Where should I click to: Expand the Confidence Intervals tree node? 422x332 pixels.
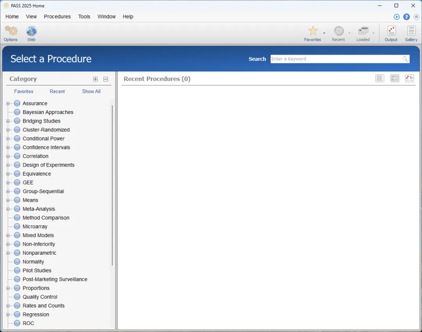click(8, 147)
